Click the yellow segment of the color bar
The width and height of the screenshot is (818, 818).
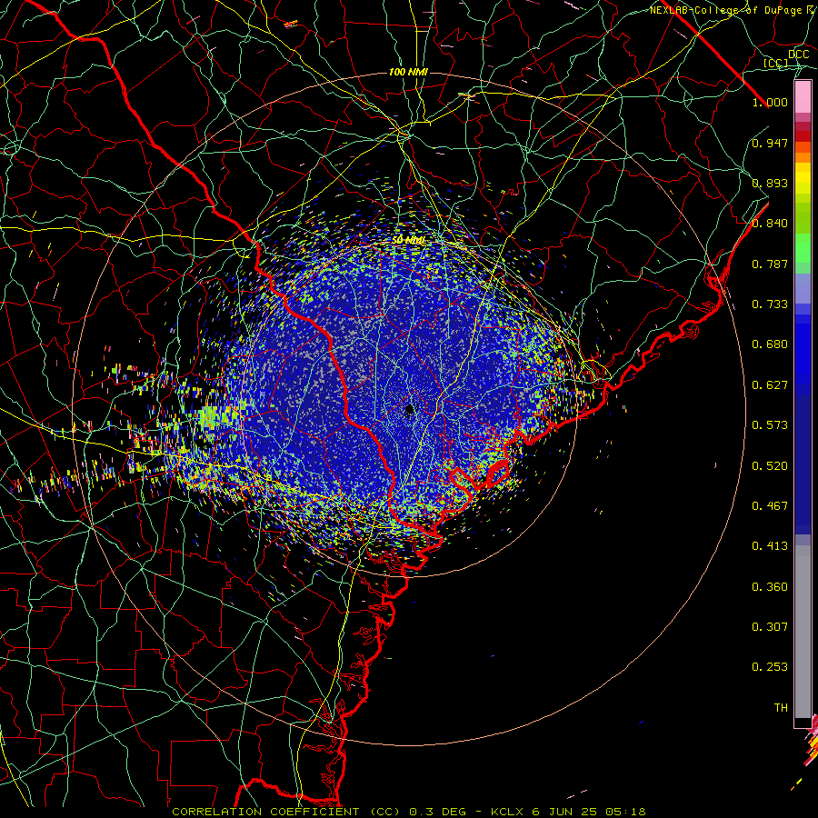tap(803, 178)
